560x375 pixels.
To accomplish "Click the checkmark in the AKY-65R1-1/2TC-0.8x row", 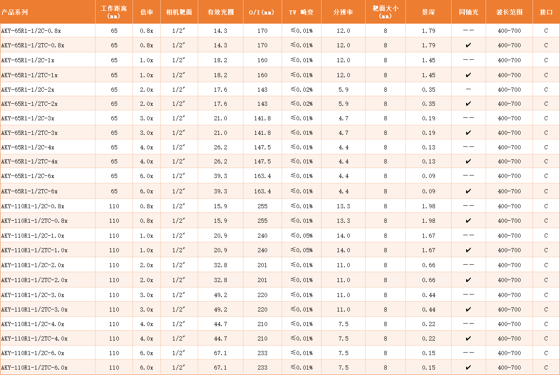I will (468, 45).
